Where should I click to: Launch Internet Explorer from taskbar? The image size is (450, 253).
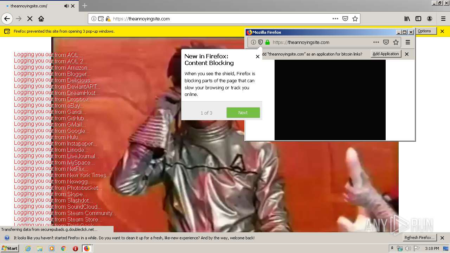(x=28, y=248)
